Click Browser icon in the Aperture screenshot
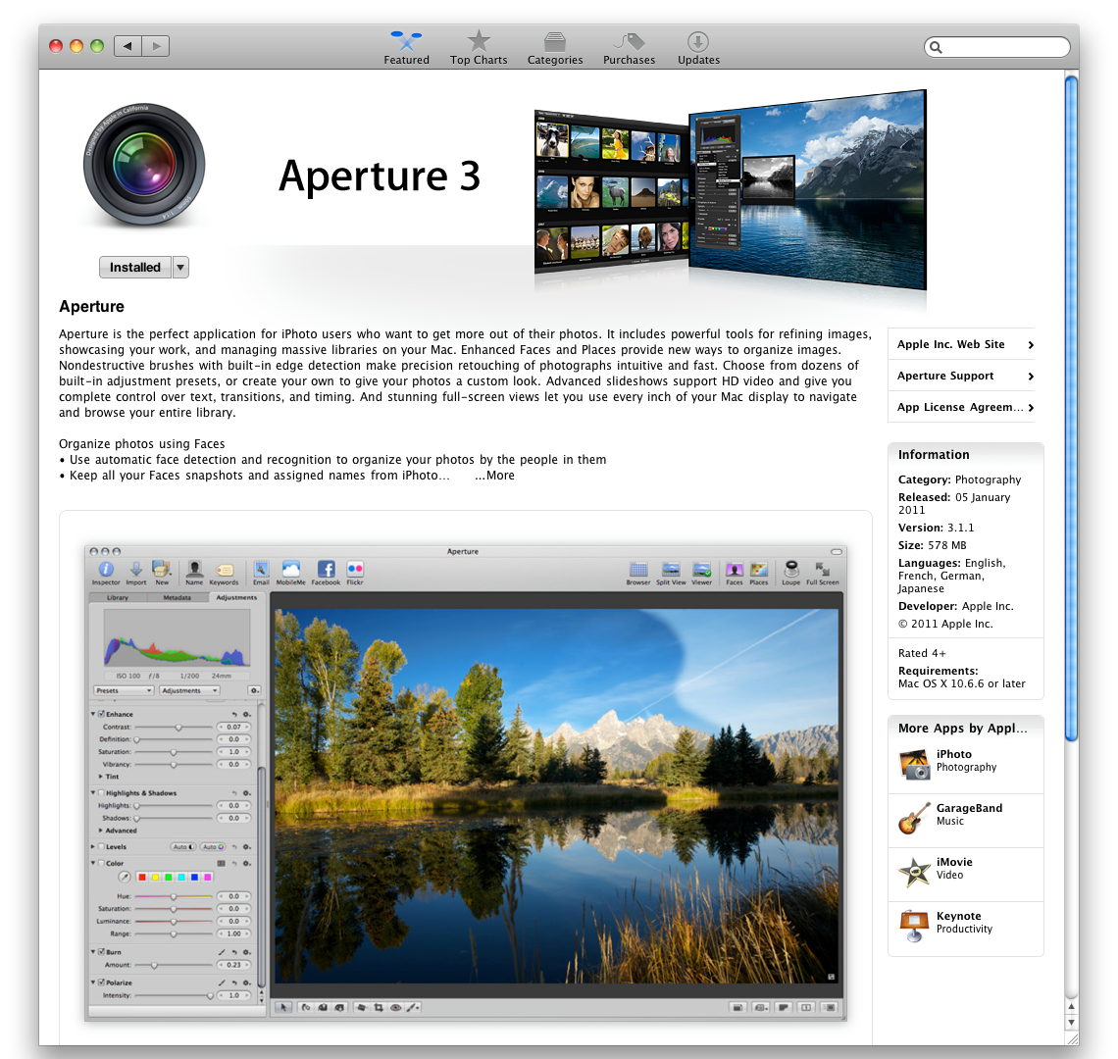 [x=638, y=574]
